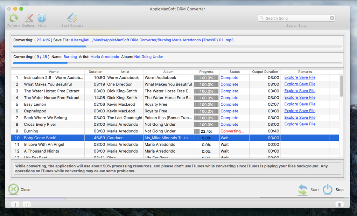
Task: Click the blue Stop power icon
Action: pos(328,190)
